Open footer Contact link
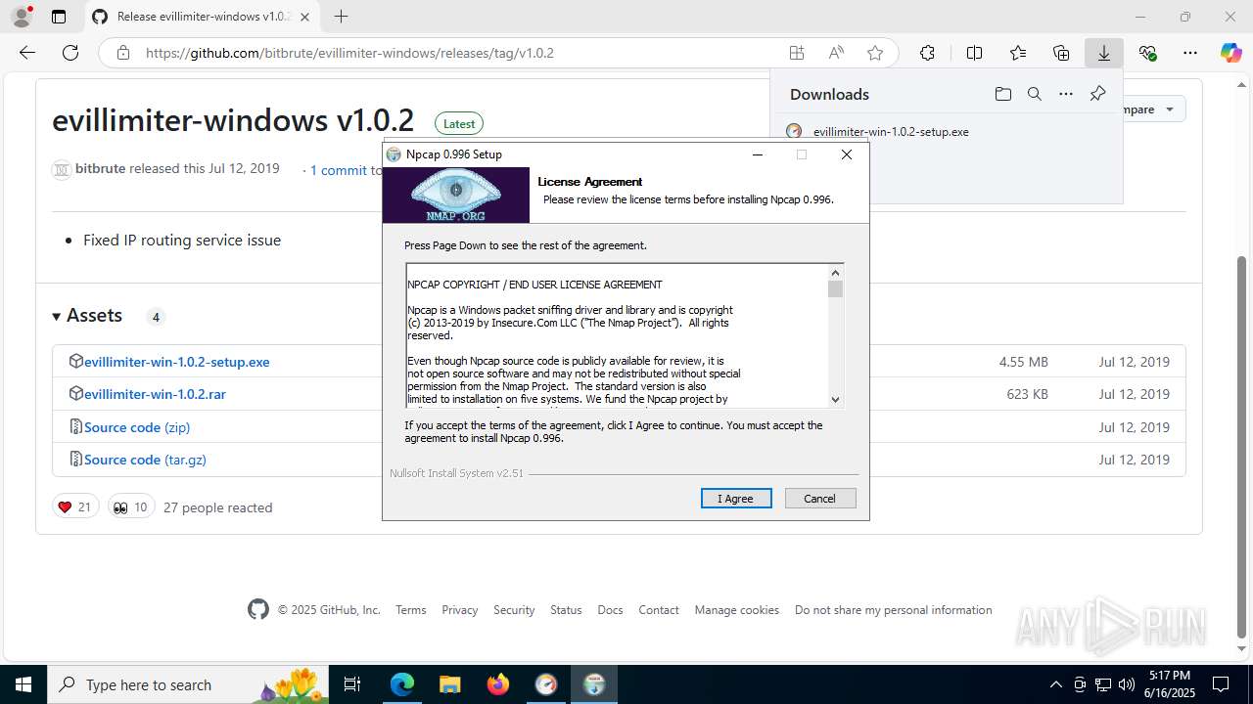Viewport: 1253px width, 704px height. [659, 609]
